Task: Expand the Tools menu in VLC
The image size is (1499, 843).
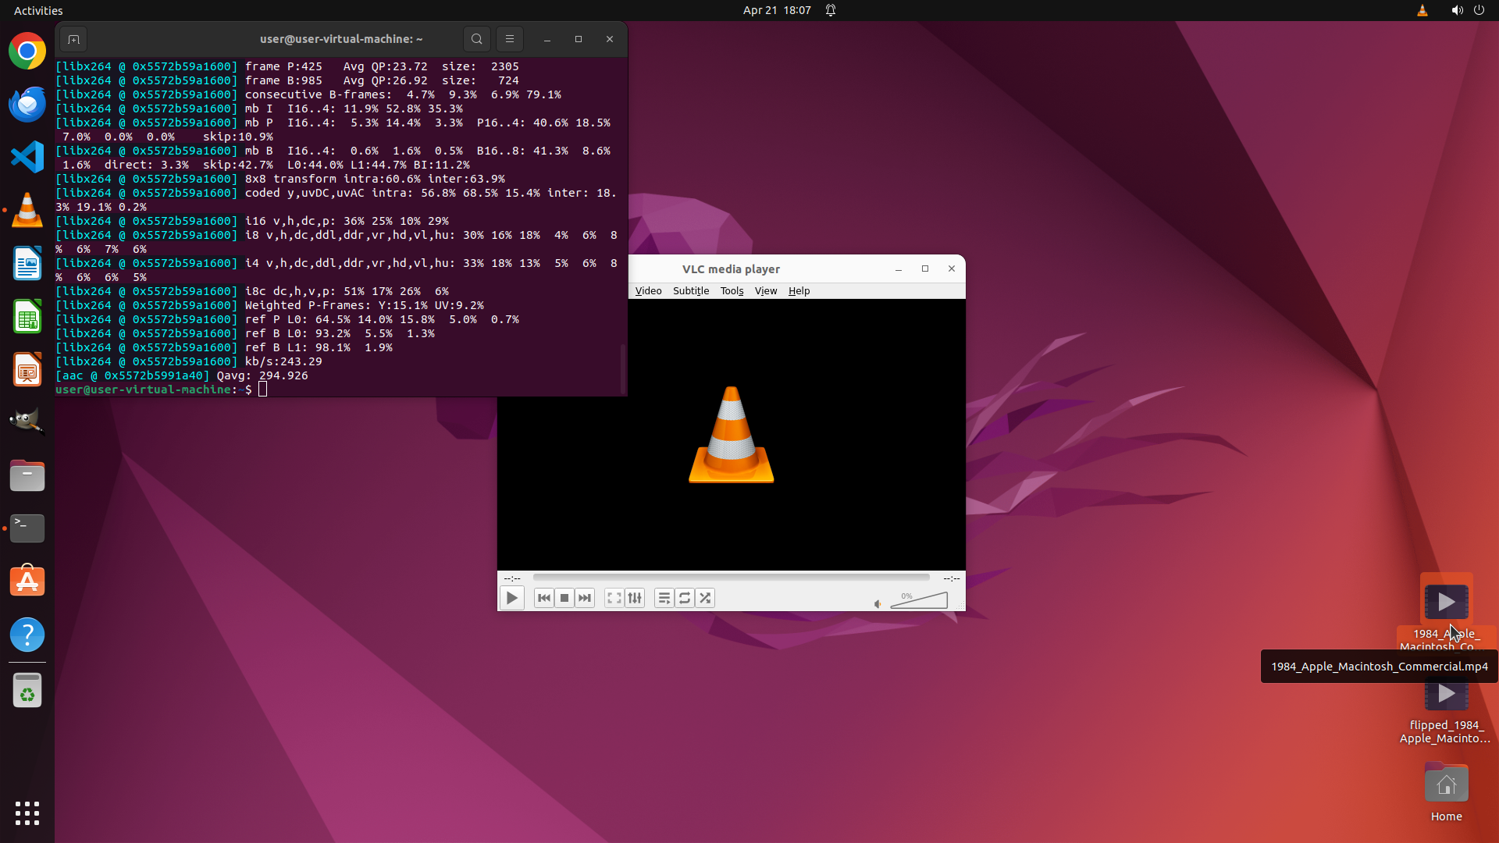Action: [732, 290]
